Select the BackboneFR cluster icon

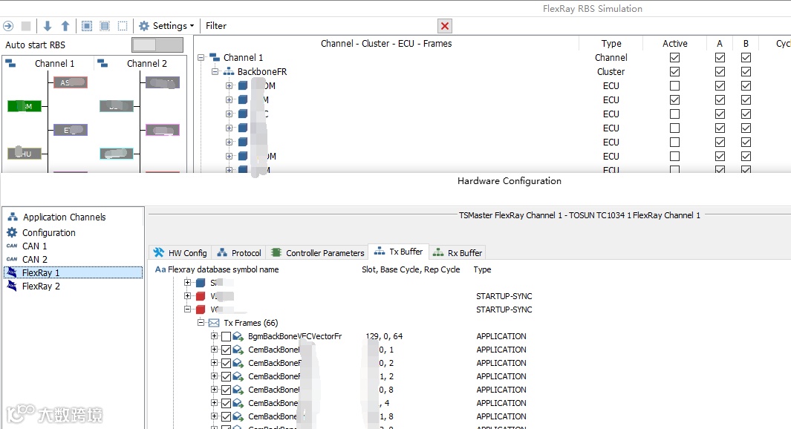(x=229, y=71)
